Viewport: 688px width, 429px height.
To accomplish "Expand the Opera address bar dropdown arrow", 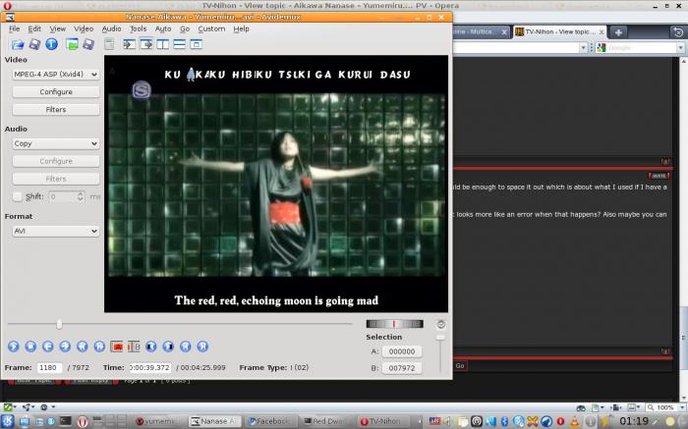I will point(583,47).
